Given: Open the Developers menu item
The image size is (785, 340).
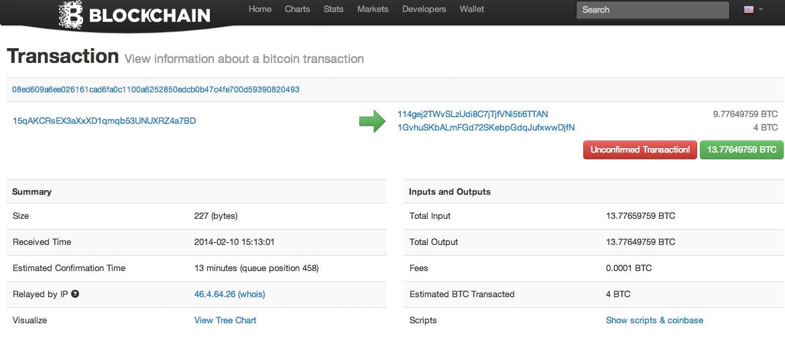Looking at the screenshot, I should click(x=424, y=9).
